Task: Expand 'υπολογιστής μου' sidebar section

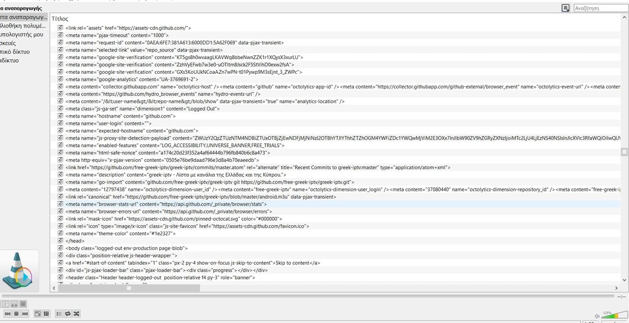Action: coord(22,35)
